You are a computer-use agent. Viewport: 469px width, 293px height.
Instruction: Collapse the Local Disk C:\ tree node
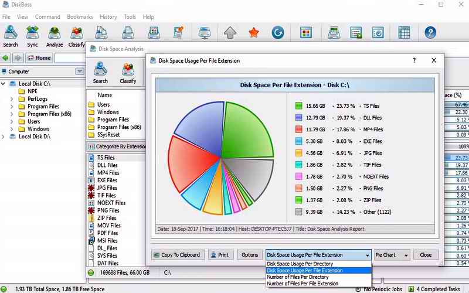point(4,84)
